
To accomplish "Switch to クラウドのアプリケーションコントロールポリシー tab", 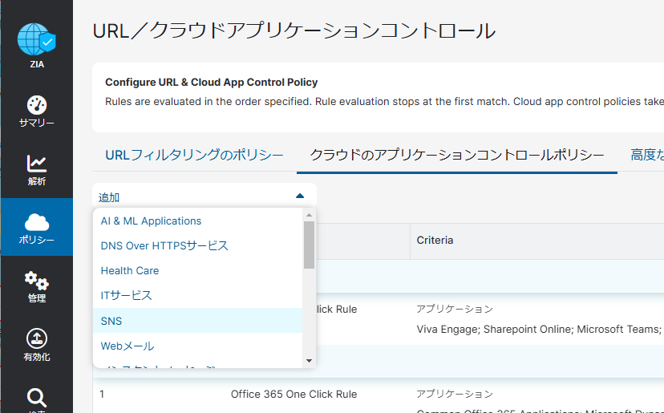I will point(457,155).
